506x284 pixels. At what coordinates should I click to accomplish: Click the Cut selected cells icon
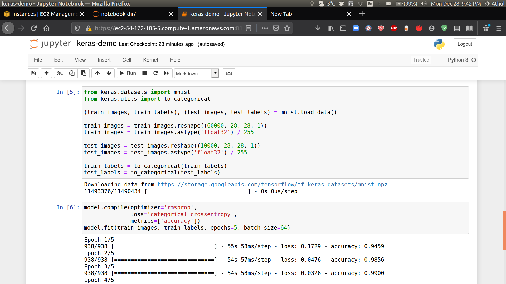point(59,73)
